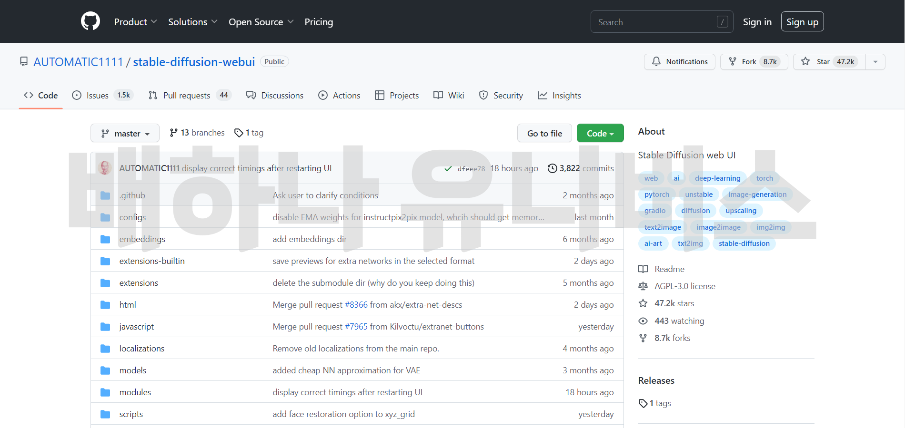Screen dimensions: 905x428
Task: View the 3,822 commits history
Action: 581,168
